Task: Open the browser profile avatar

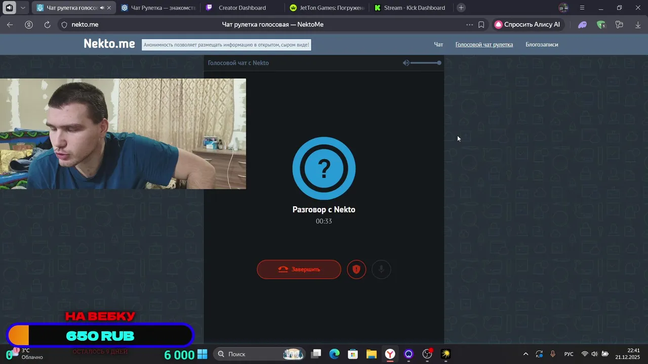Action: pos(563,8)
